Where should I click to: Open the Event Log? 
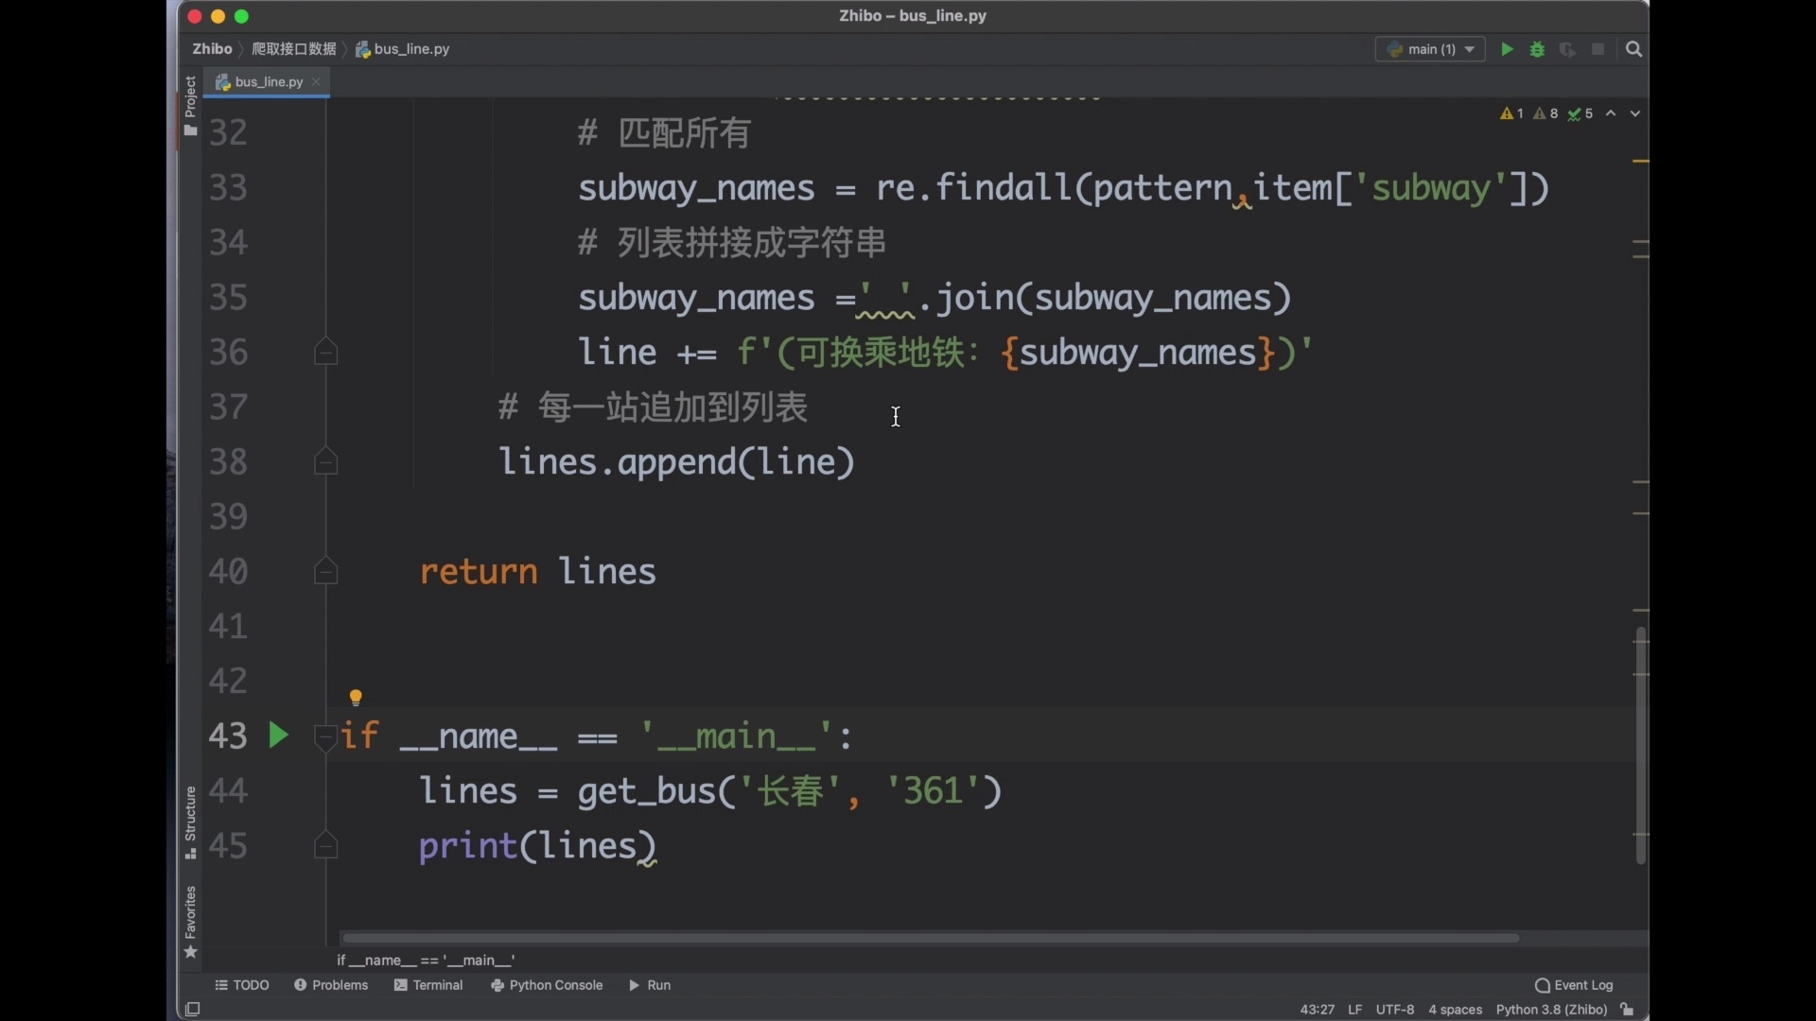pos(1574,985)
